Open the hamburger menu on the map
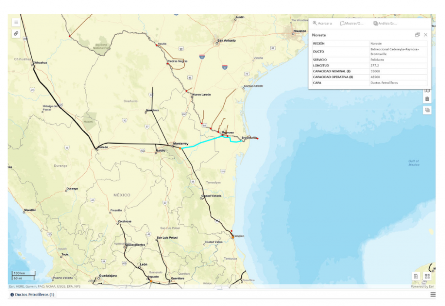The image size is (445, 306). pyautogui.click(x=16, y=22)
